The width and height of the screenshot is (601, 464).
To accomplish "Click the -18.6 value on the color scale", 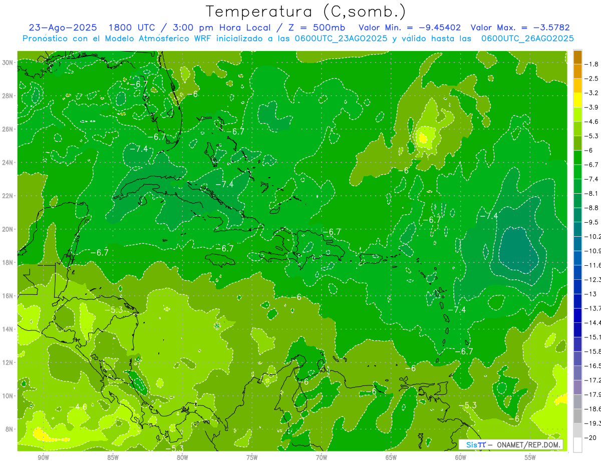I will click(593, 409).
